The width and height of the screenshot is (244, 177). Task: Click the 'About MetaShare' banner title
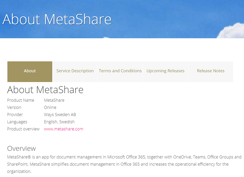[57, 19]
